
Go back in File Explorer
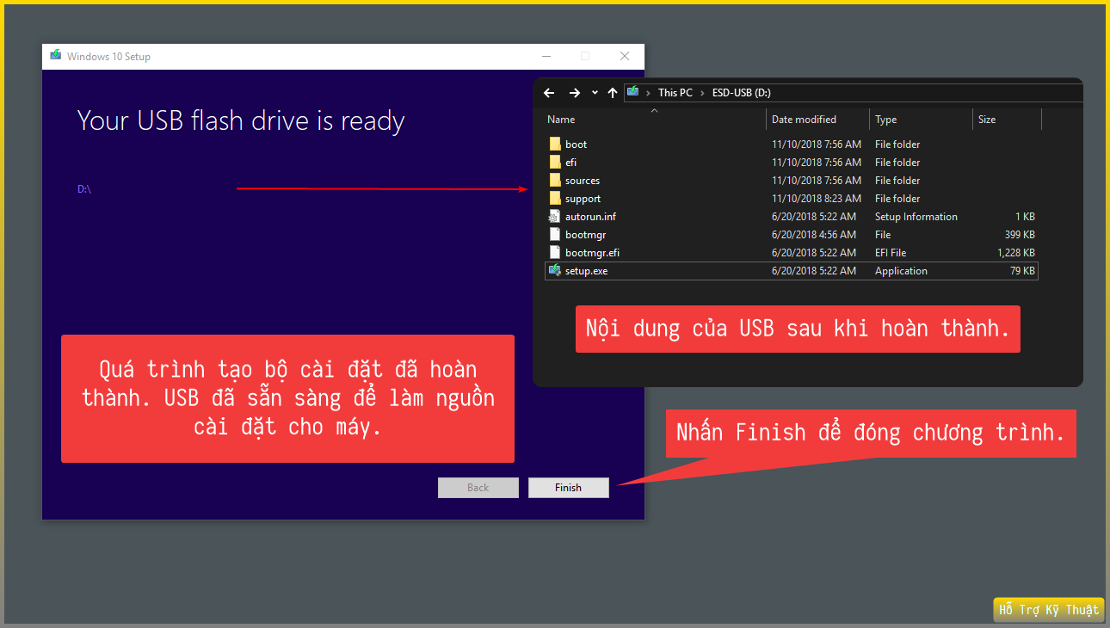(550, 93)
